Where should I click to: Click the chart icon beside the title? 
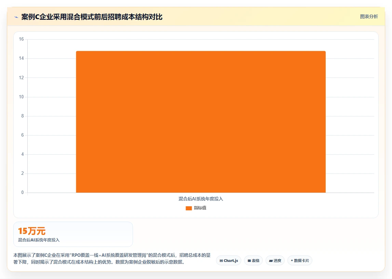[x=16, y=17]
